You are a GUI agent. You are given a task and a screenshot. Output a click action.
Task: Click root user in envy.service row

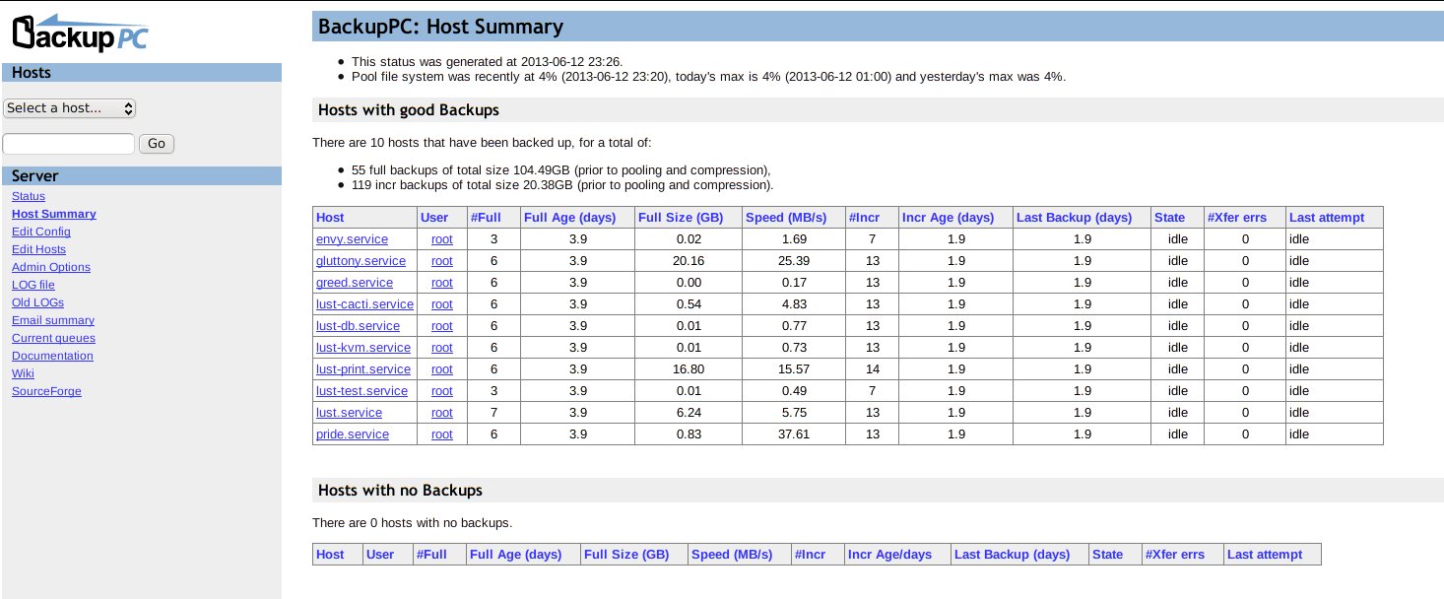pos(442,239)
